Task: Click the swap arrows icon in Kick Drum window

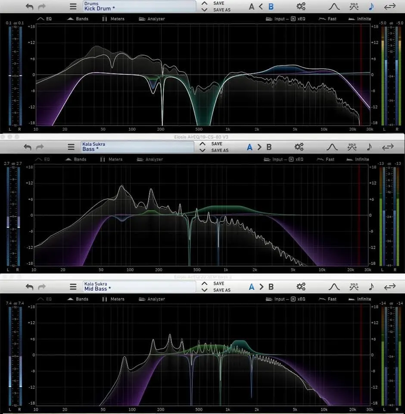Action: tap(389, 6)
